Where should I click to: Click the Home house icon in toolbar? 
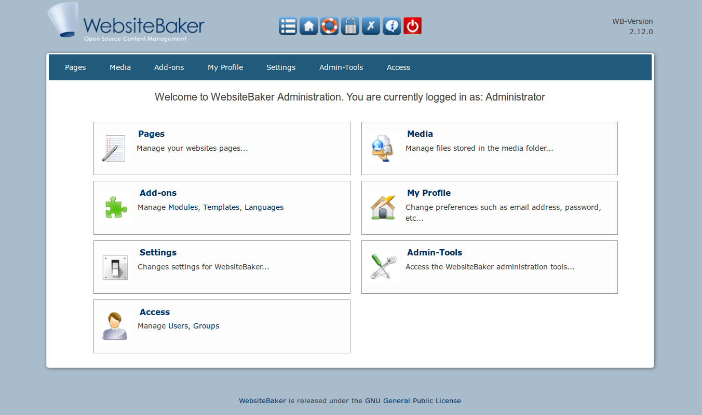(x=308, y=26)
